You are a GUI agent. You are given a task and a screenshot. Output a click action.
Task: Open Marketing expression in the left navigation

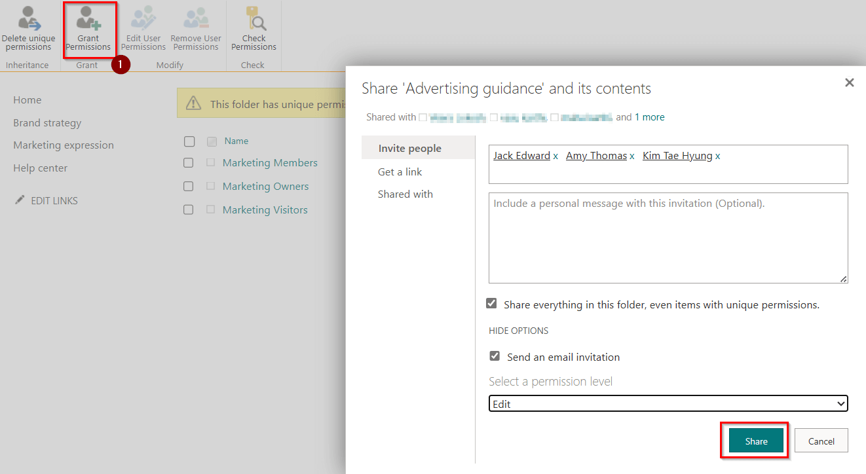coord(64,145)
